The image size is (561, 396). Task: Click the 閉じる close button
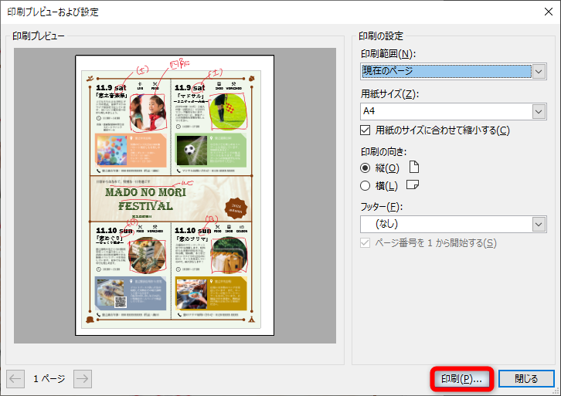(526, 379)
